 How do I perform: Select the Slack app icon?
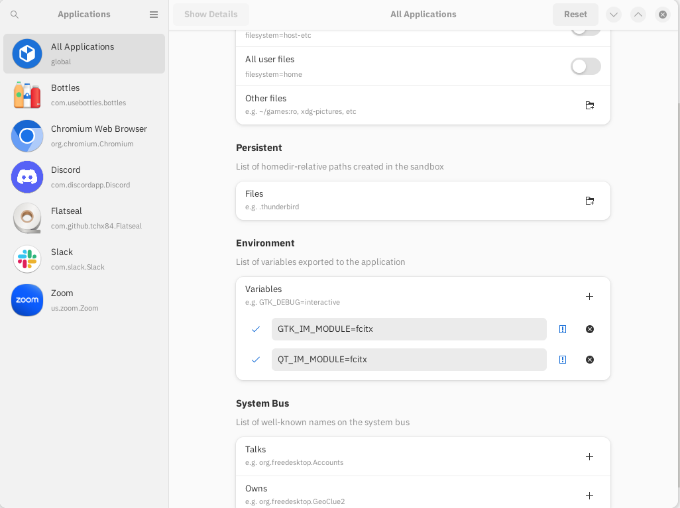pos(27,259)
